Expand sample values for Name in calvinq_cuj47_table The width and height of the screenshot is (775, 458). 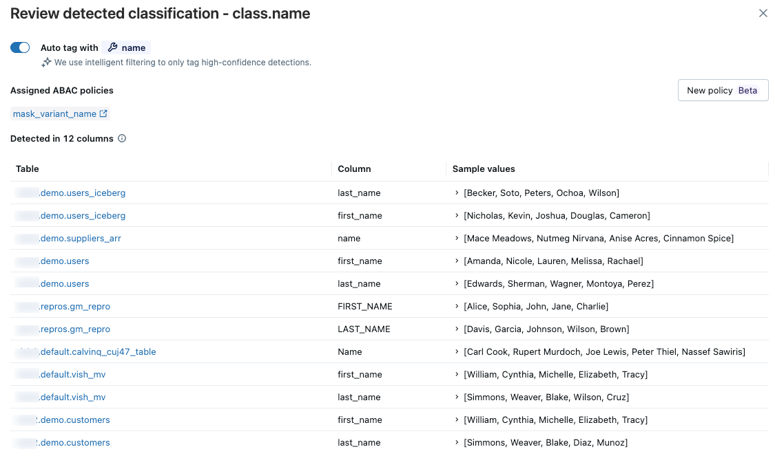pos(457,351)
